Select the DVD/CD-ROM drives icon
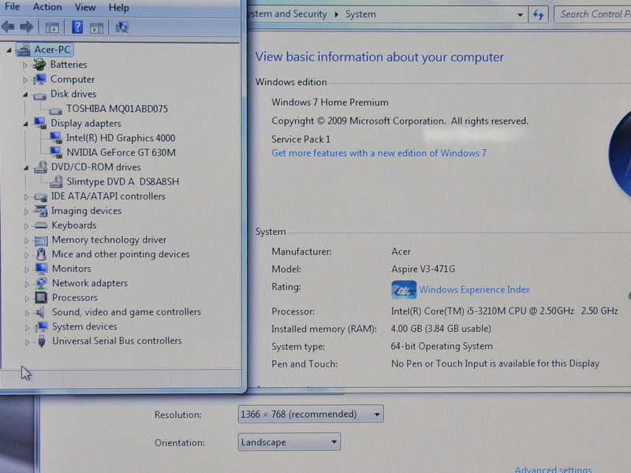This screenshot has height=473, width=631. [40, 167]
